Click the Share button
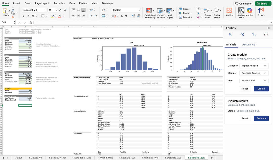This screenshot has width=273, height=160. (x=263, y=4)
